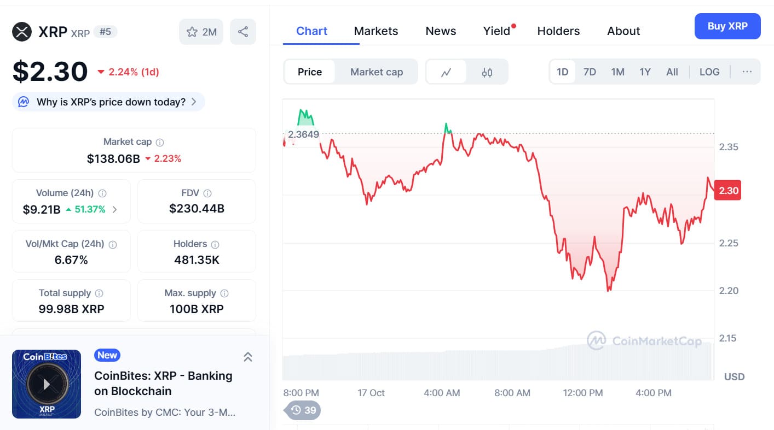The image size is (774, 430).
Task: Click Holders info icon
Action: click(215, 244)
